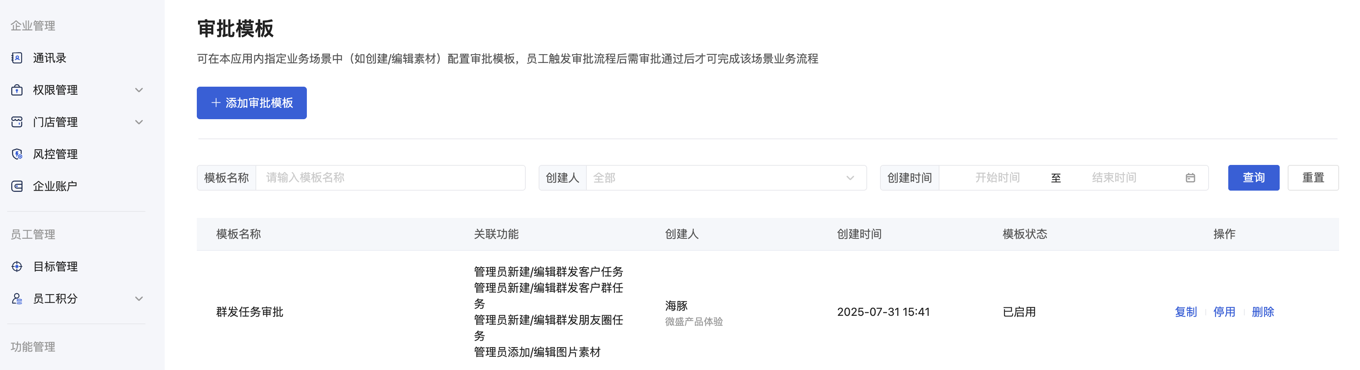
Task: Click the 通讯录 contacts icon
Action: tap(17, 58)
